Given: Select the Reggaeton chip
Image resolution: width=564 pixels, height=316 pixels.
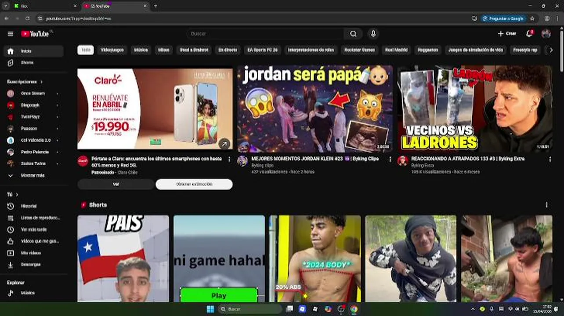Looking at the screenshot, I should point(428,50).
